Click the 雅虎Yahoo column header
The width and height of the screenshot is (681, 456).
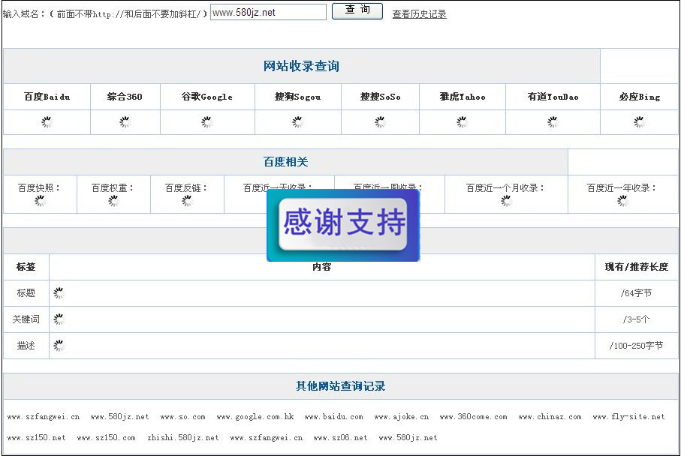click(x=462, y=97)
